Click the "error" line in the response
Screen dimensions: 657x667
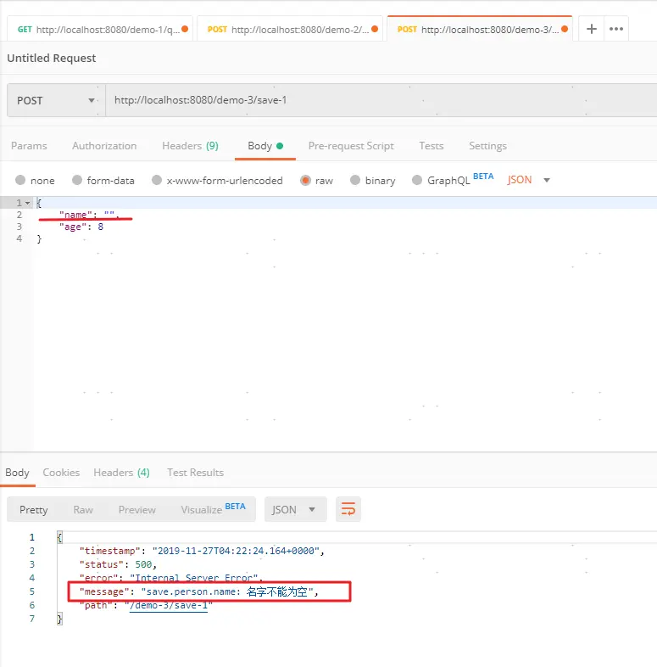[x=171, y=578]
